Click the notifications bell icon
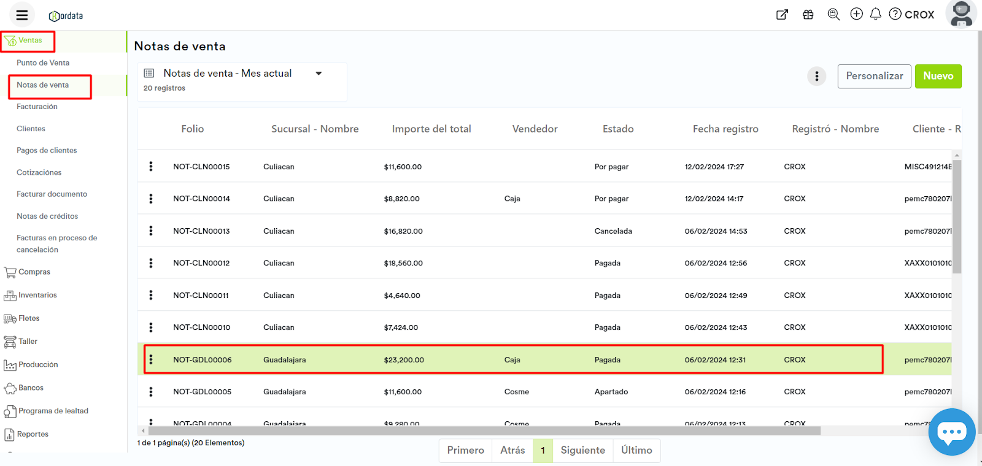 (876, 14)
